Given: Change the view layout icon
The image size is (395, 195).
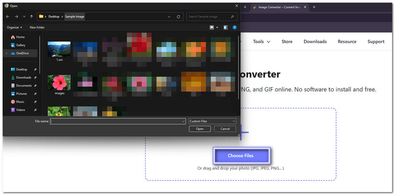Looking at the screenshot, I should (x=212, y=27).
